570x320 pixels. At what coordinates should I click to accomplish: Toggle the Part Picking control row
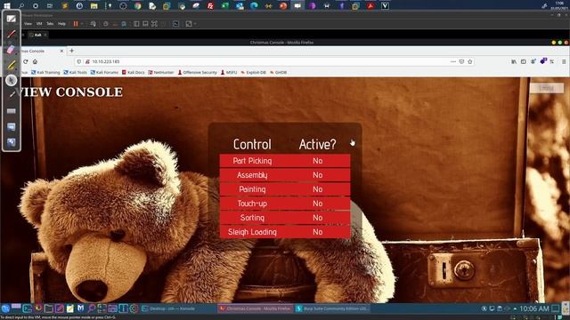coord(285,161)
